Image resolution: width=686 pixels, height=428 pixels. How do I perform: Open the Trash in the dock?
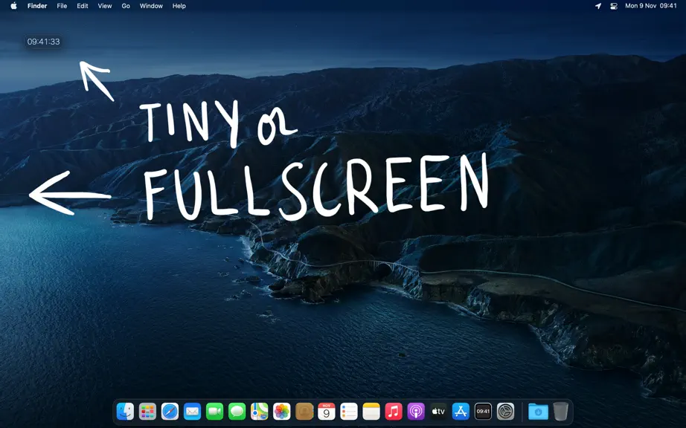(560, 412)
